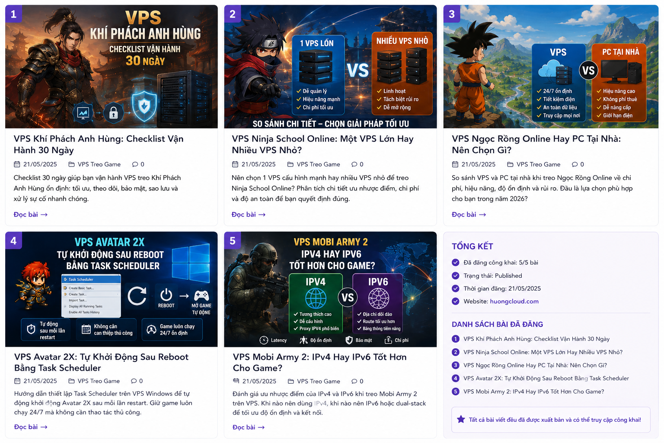The width and height of the screenshot is (664, 443).
Task: Click the Ngọc Rồng Online article title
Action: 536,144
